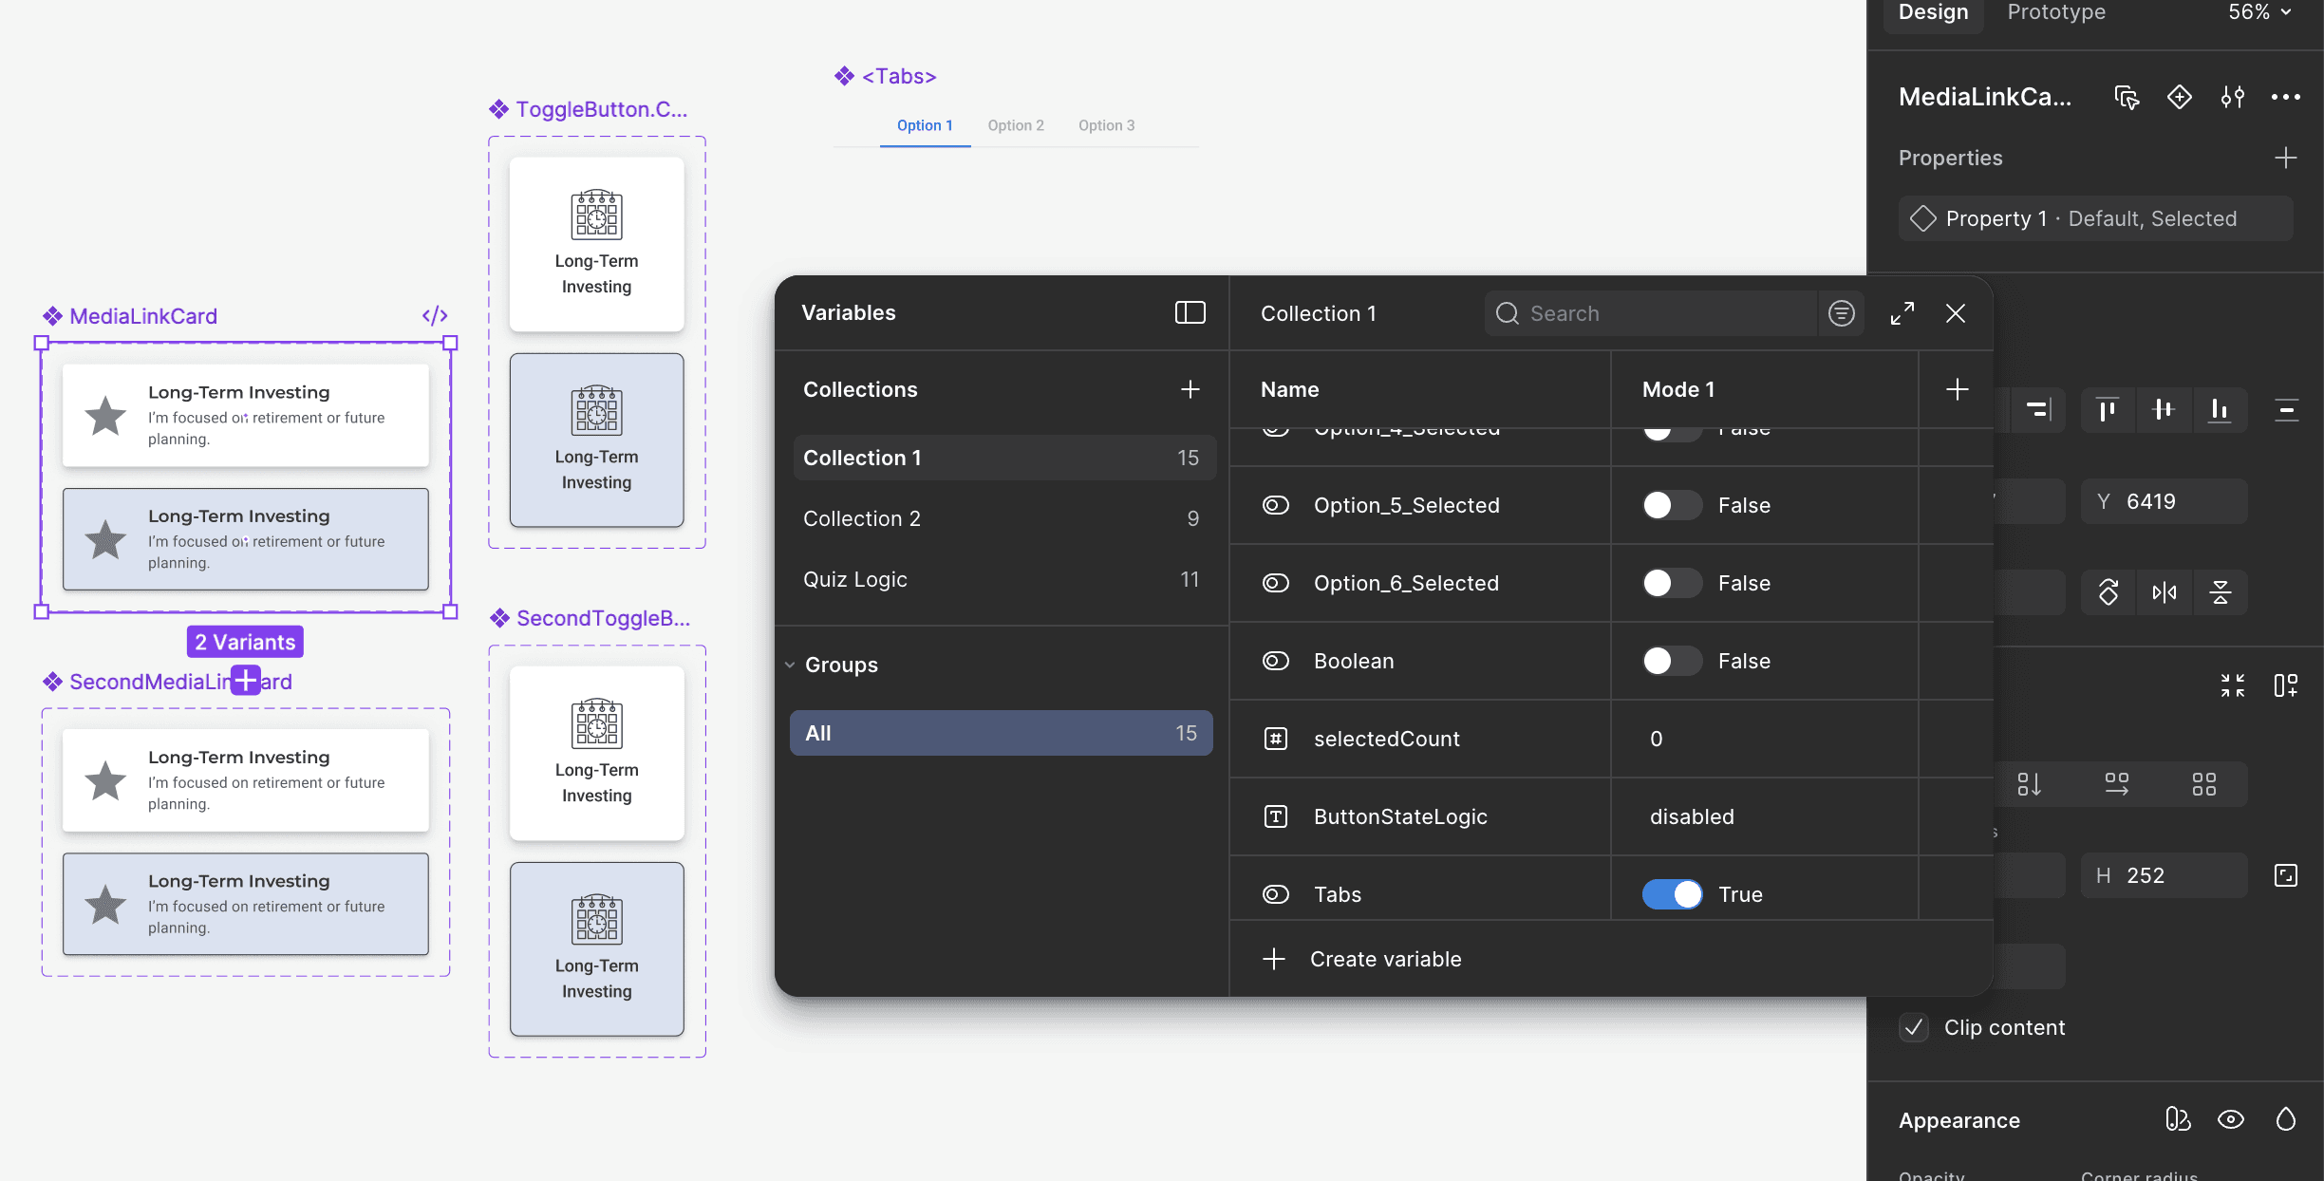The height and width of the screenshot is (1181, 2324).
Task: Uncheck the Clip content checkbox
Action: tap(1914, 1027)
